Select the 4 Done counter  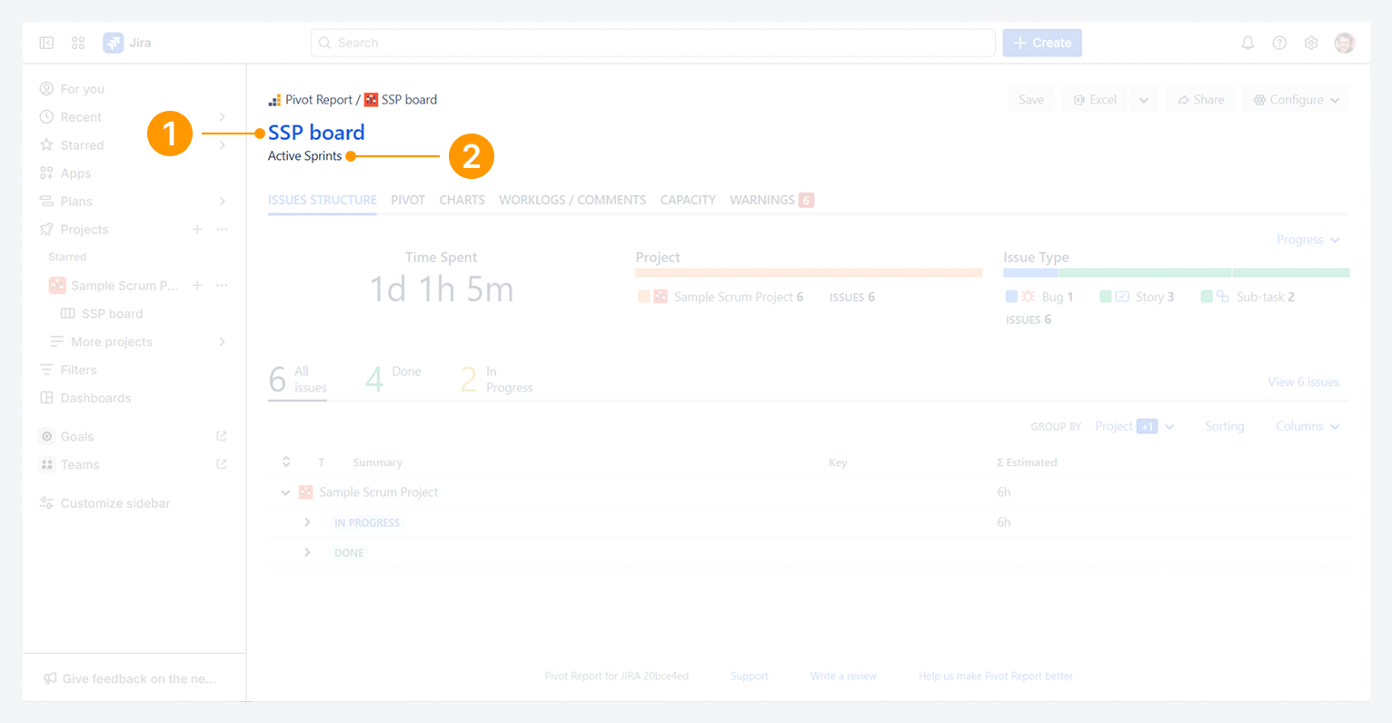[x=393, y=380]
